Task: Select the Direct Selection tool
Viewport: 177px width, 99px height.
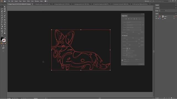Action: [x=5, y=7]
